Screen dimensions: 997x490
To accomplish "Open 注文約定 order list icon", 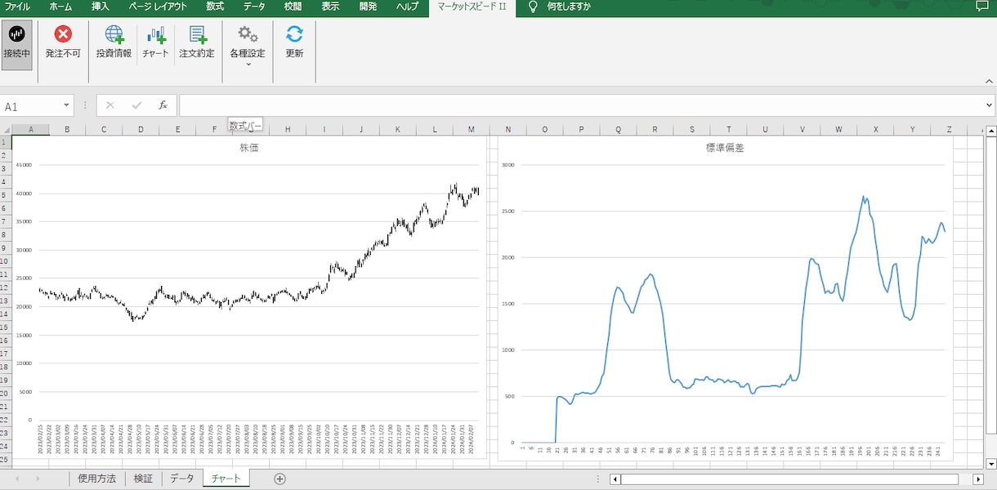I will [x=197, y=34].
